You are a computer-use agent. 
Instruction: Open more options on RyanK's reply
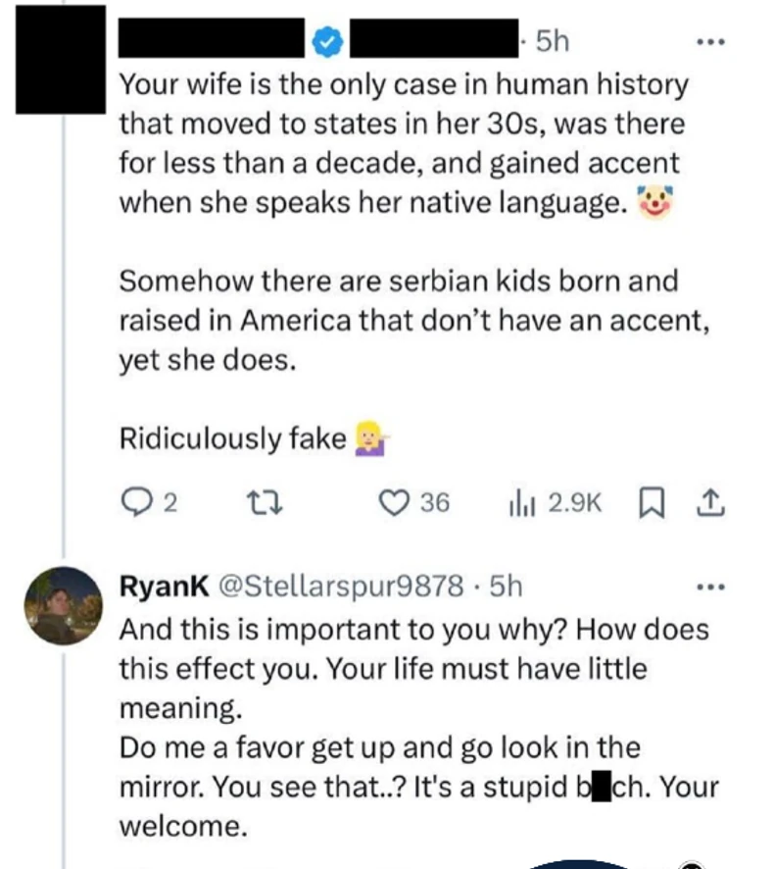click(x=710, y=588)
